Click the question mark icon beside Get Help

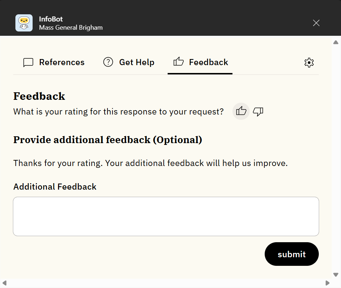(108, 62)
